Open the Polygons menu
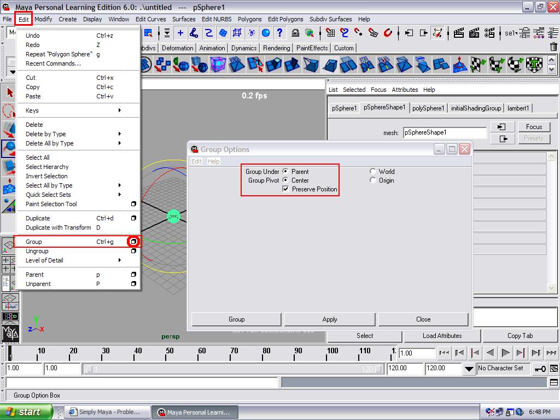 (x=249, y=19)
